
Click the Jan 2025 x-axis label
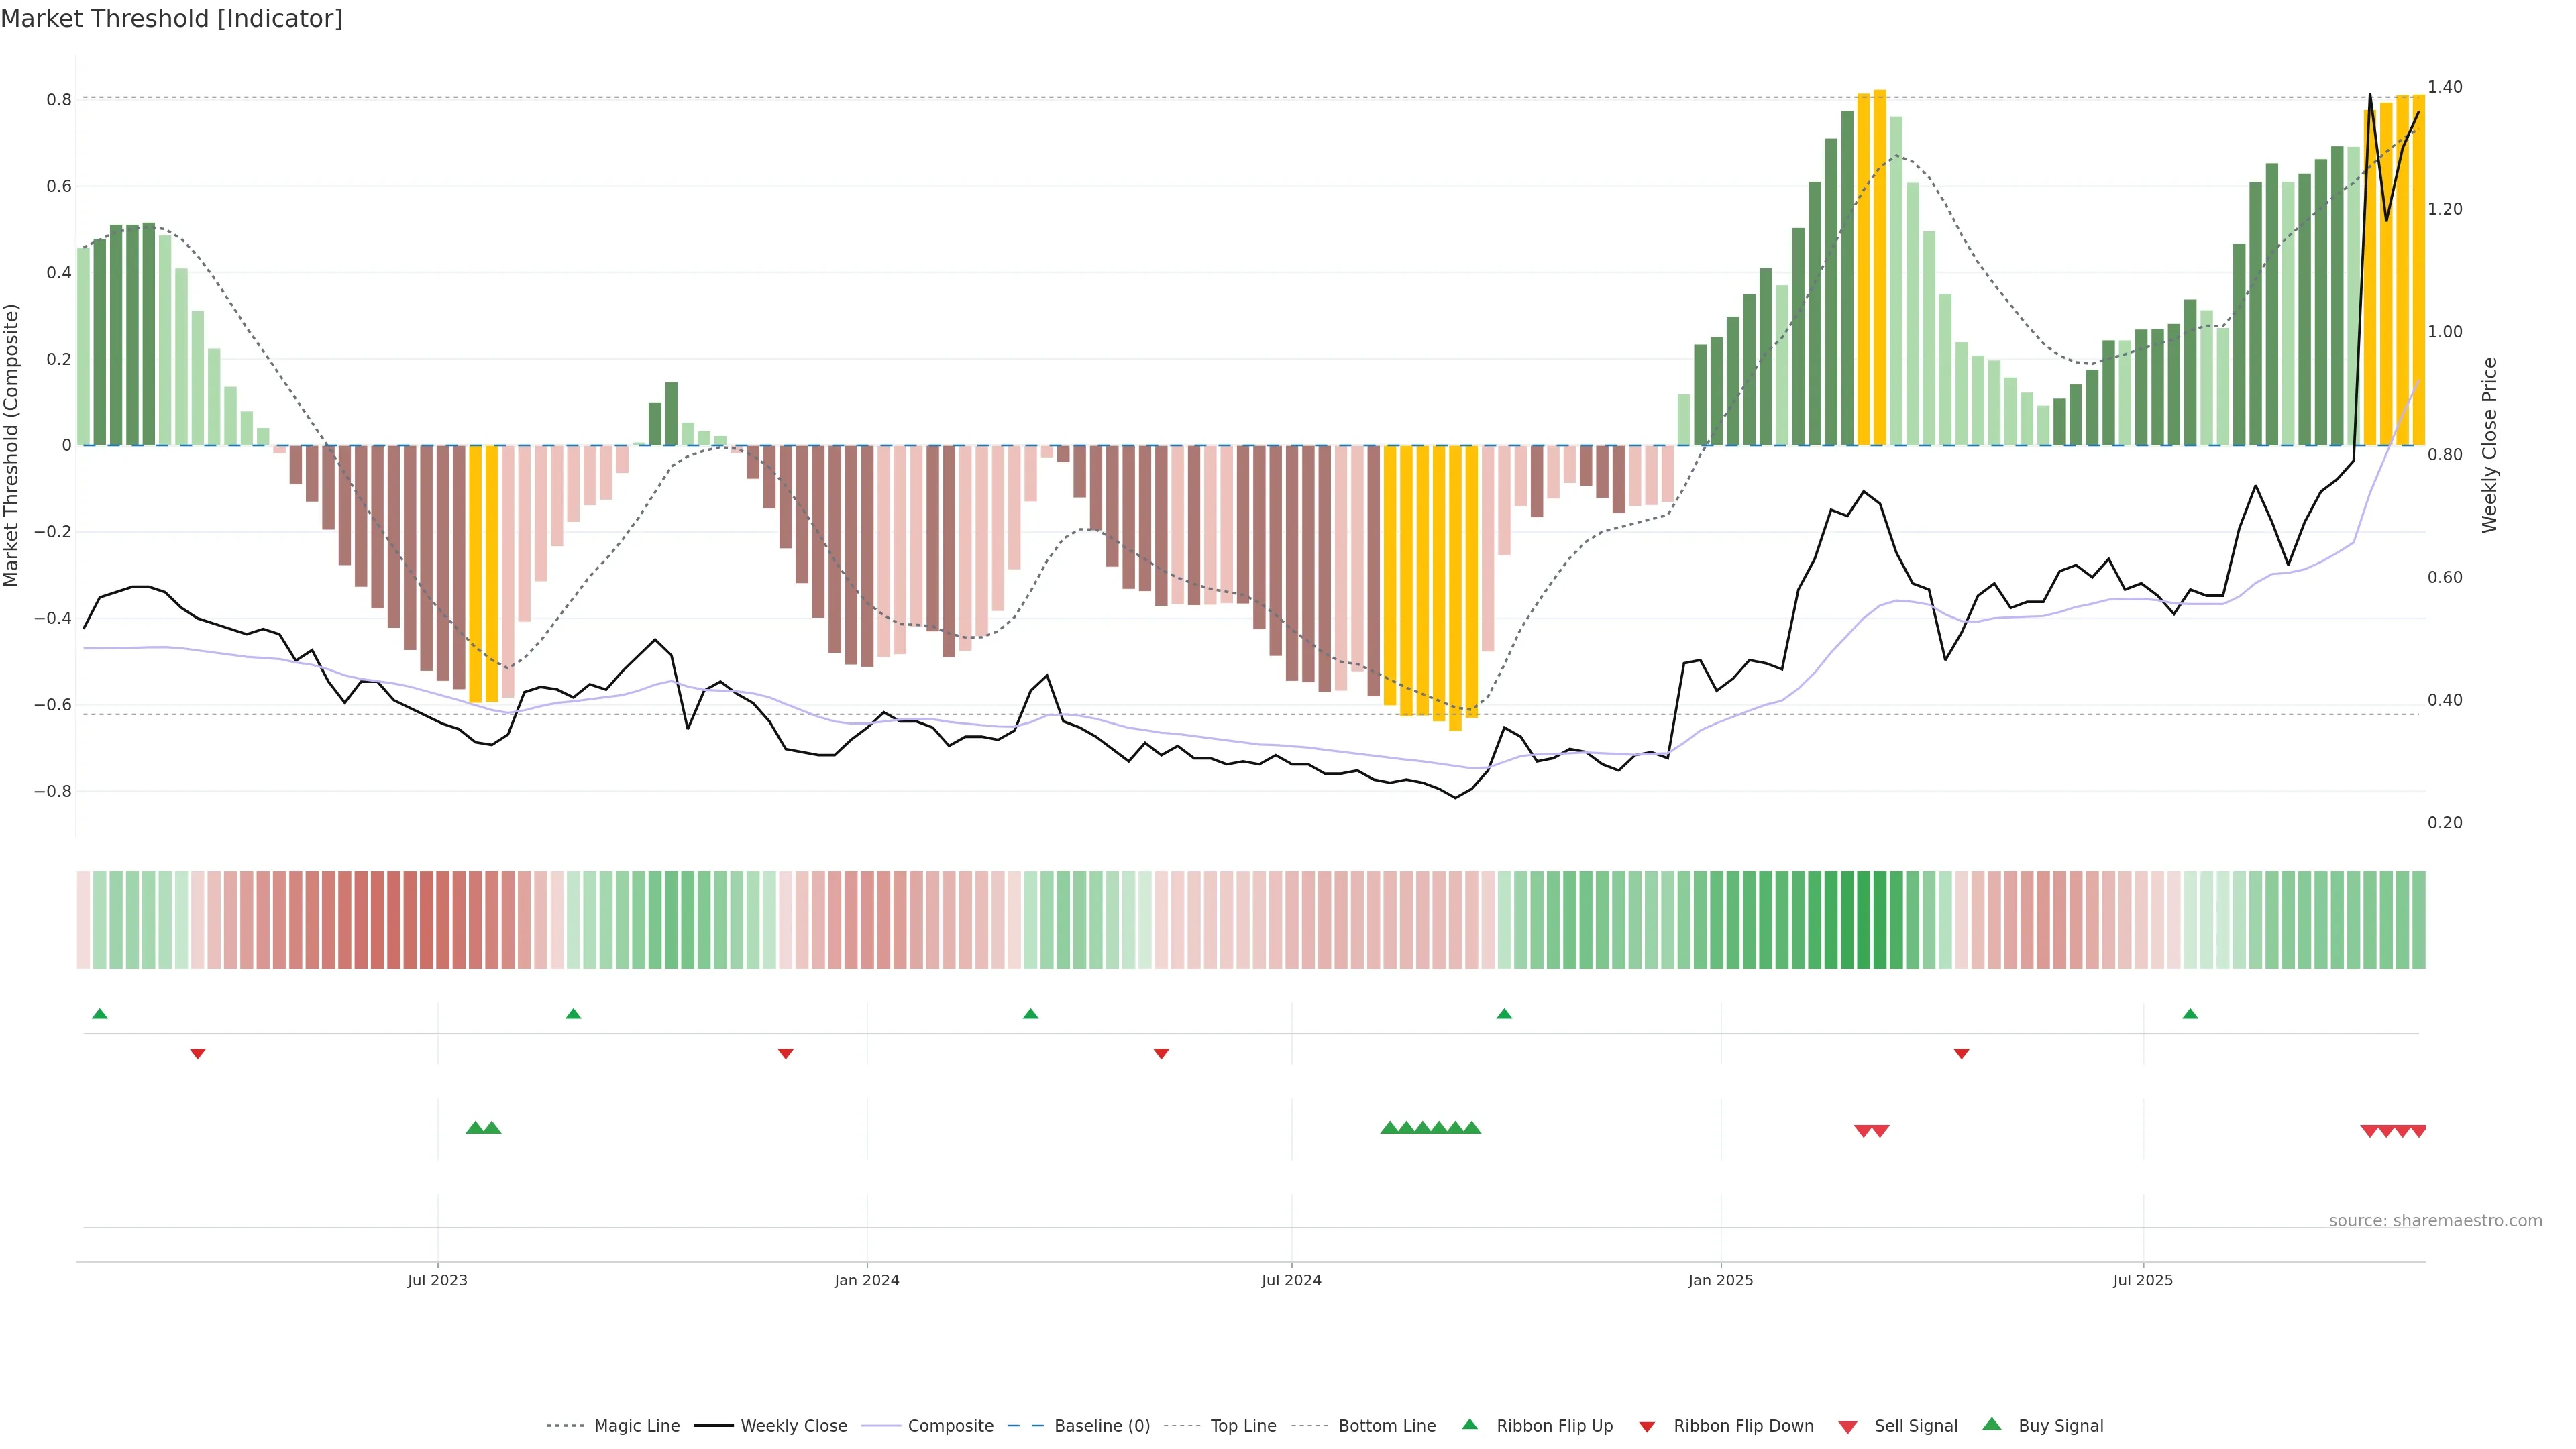(1720, 1280)
